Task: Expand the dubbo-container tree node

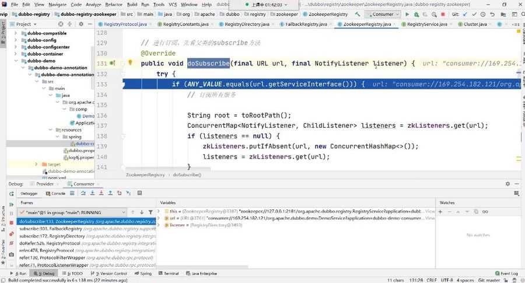Action: [15, 54]
